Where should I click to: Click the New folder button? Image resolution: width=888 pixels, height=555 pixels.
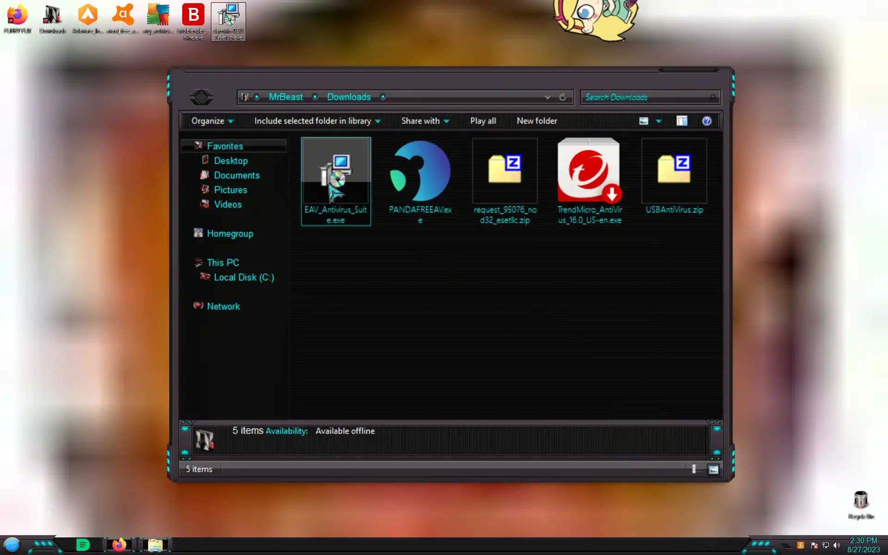coord(536,121)
